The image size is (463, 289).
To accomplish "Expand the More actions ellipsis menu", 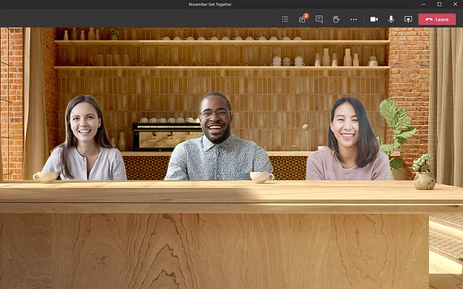I will (353, 19).
